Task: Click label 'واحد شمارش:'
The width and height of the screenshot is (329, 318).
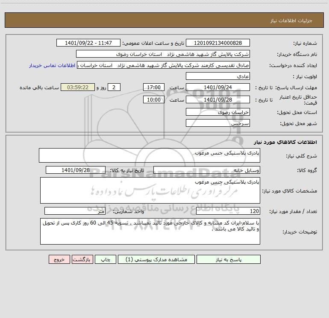Action: 129,211
